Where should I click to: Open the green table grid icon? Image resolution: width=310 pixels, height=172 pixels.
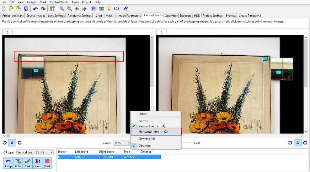[x=101, y=9]
